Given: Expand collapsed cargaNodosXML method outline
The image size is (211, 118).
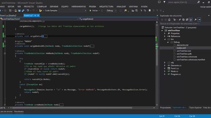Looking at the screenshot, I should point(5,46).
